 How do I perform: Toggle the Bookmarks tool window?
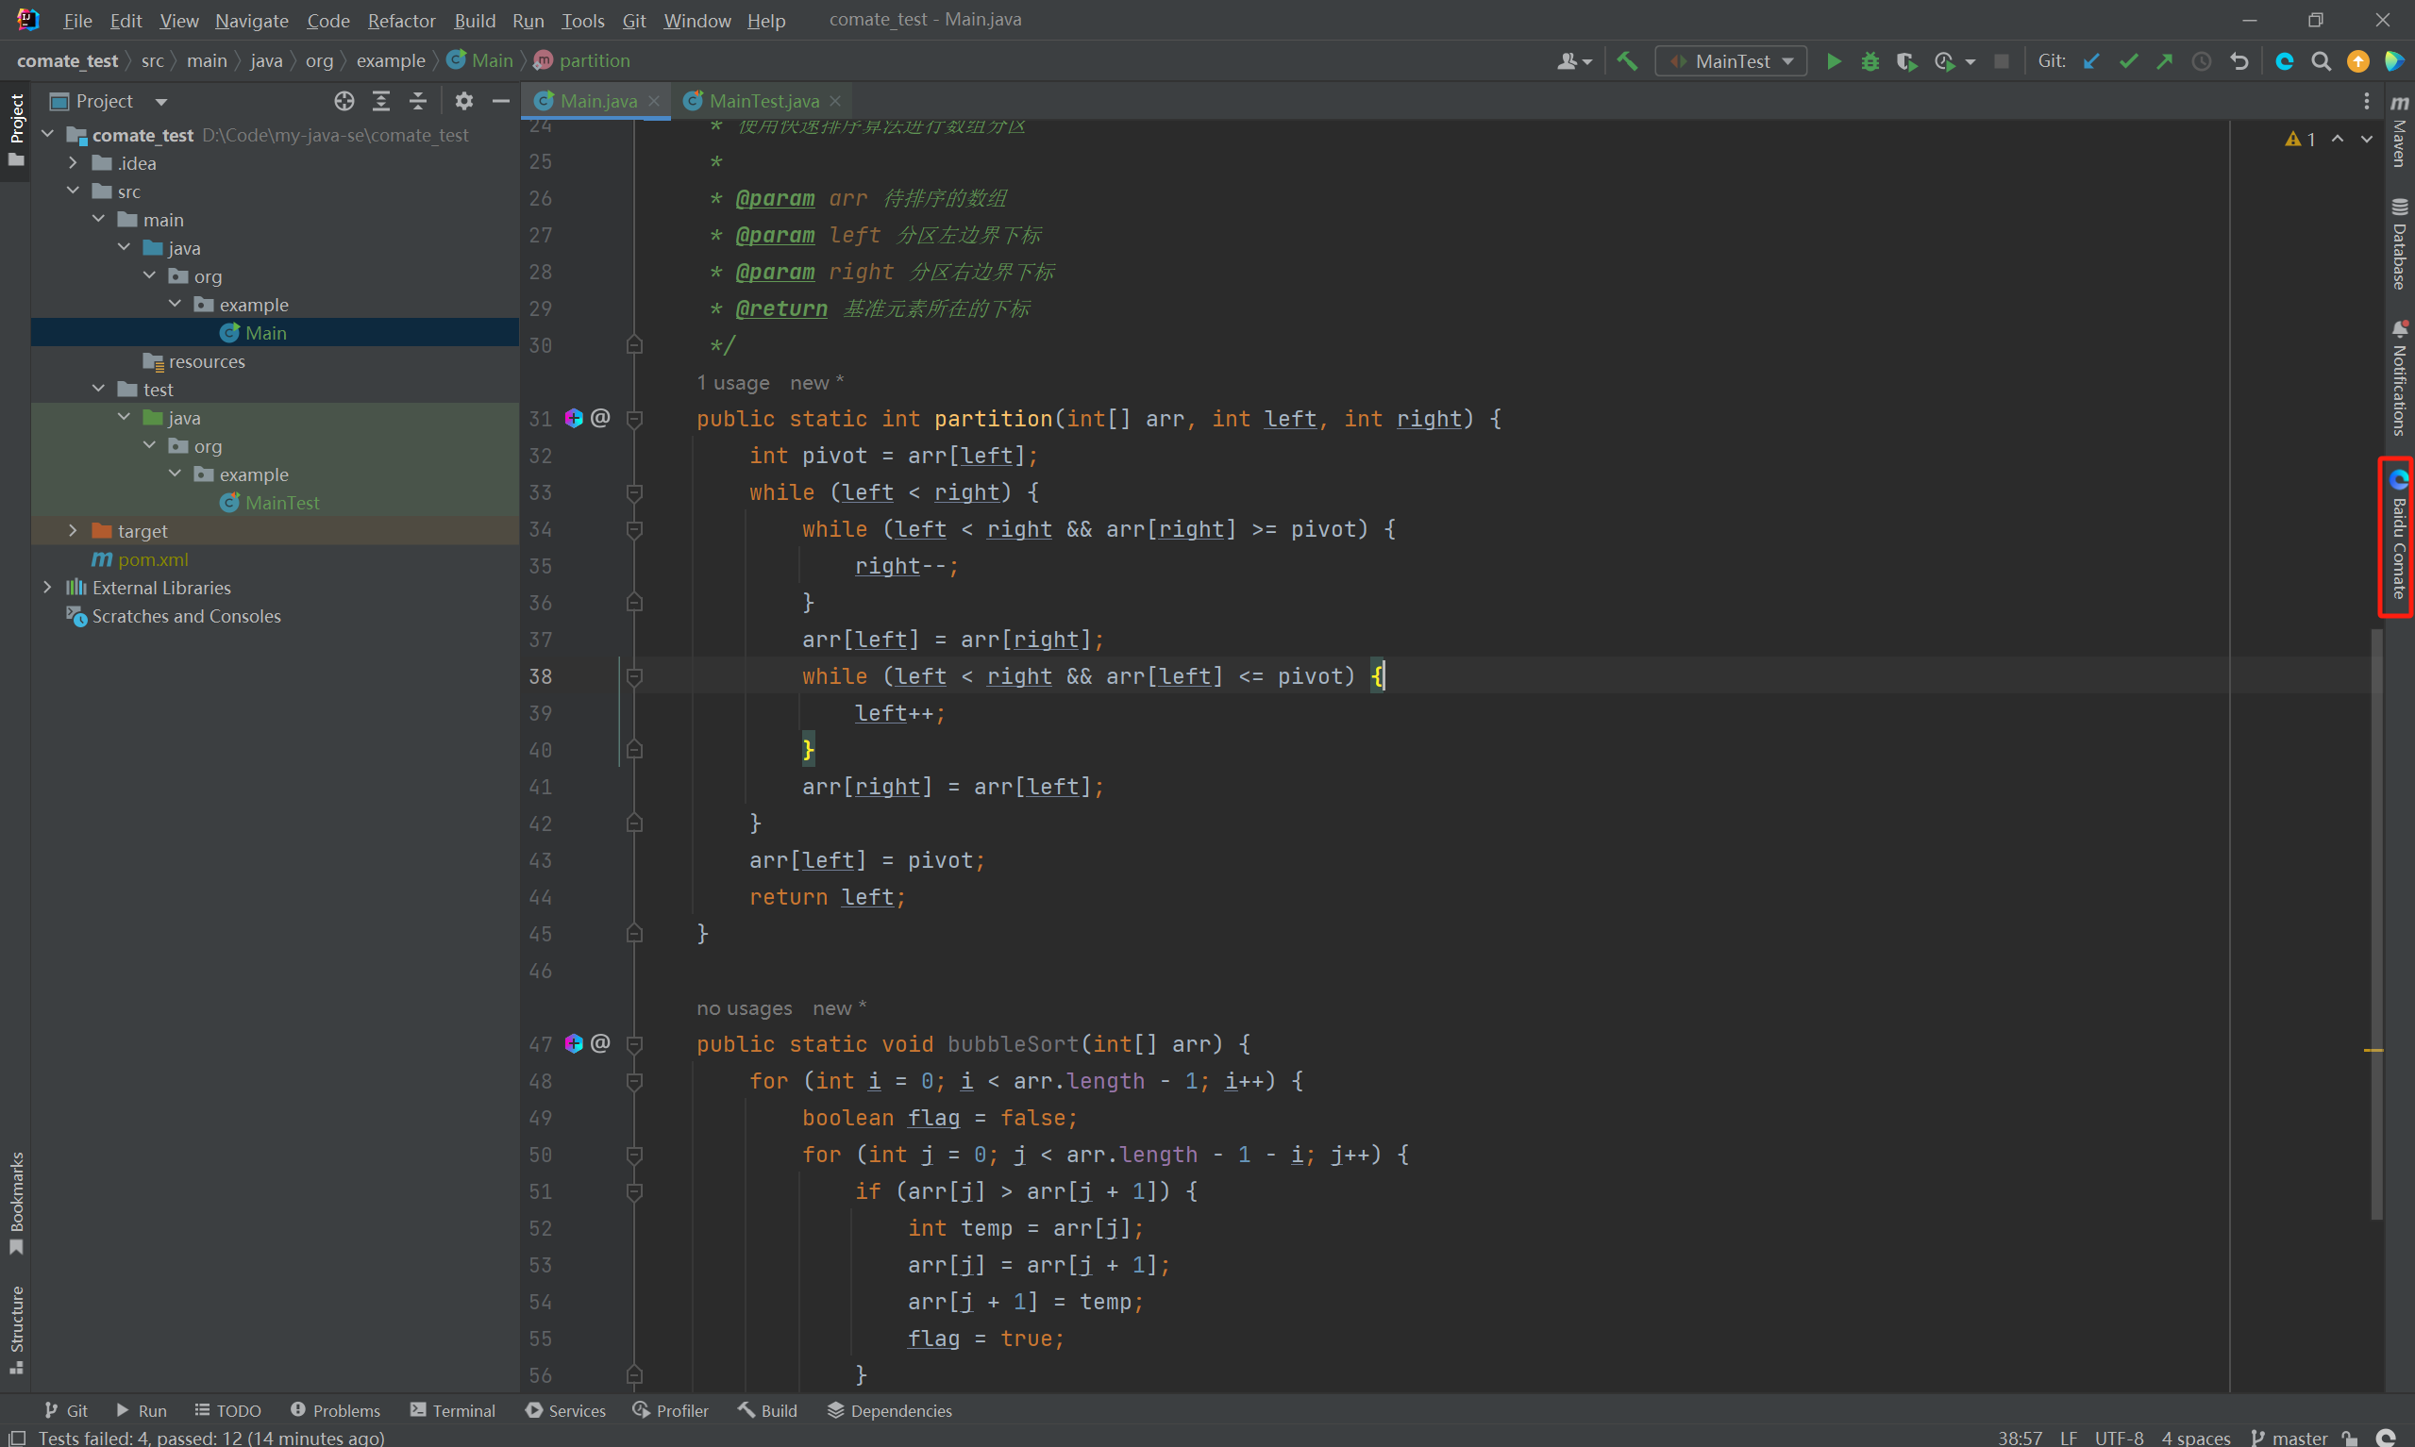click(16, 1204)
